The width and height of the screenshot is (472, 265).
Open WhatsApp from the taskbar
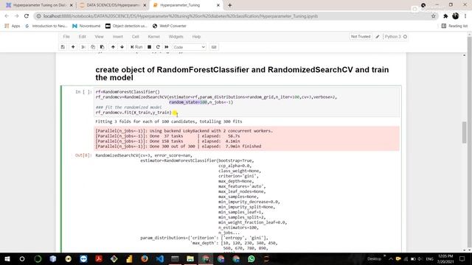pyautogui.click(x=251, y=258)
